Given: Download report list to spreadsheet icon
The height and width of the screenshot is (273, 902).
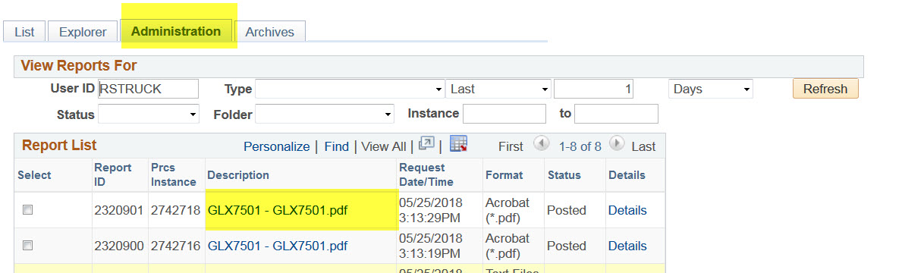Looking at the screenshot, I should click(x=458, y=144).
